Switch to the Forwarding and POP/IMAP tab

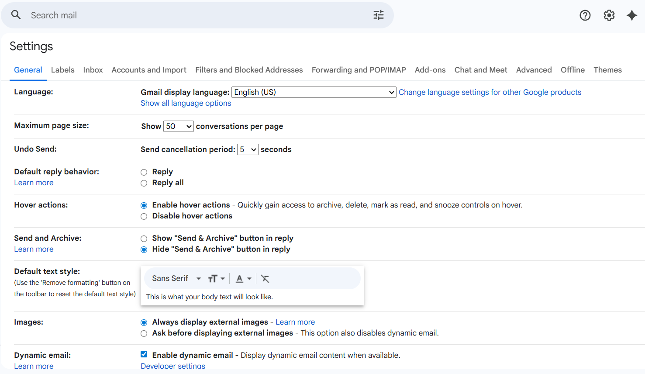coord(358,70)
